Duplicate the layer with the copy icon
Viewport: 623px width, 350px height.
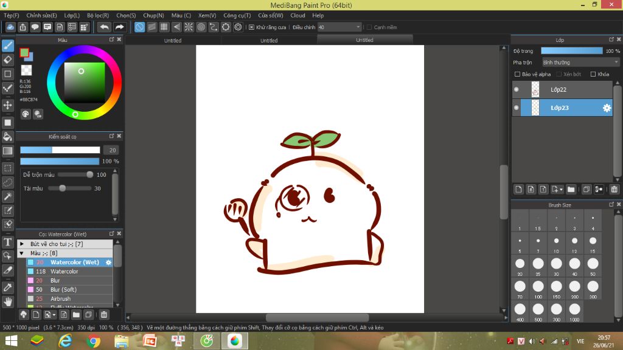pos(586,190)
